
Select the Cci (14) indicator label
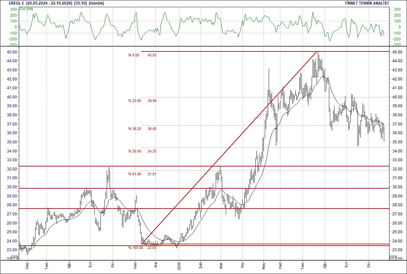point(26,9)
